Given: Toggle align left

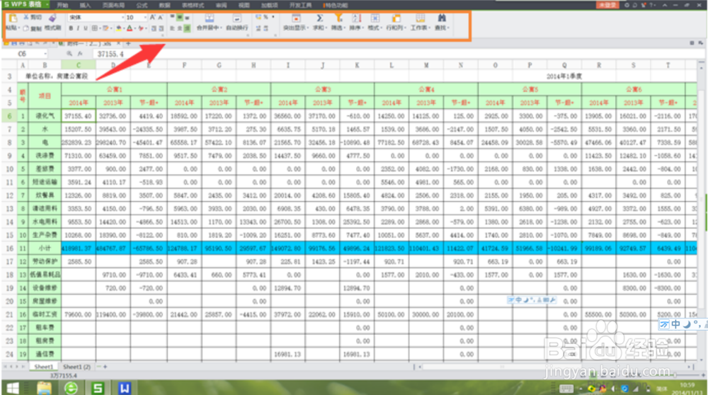Looking at the screenshot, I should [x=172, y=28].
